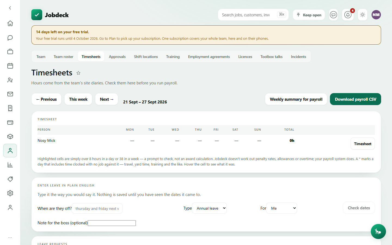Open the invoice receipt icon in sidebar

click(10, 108)
